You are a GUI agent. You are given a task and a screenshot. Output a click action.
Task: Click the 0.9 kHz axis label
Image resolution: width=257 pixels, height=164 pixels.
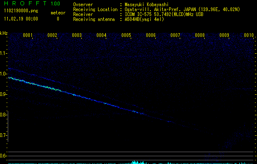coord(3,94)
